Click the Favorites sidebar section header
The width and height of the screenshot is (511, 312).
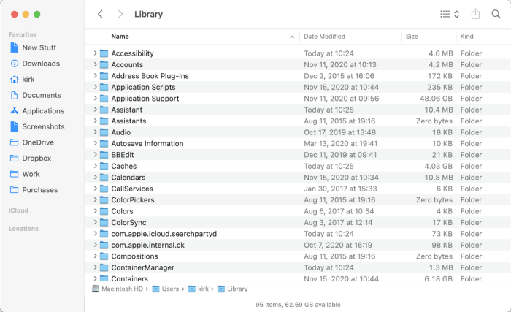(23, 34)
